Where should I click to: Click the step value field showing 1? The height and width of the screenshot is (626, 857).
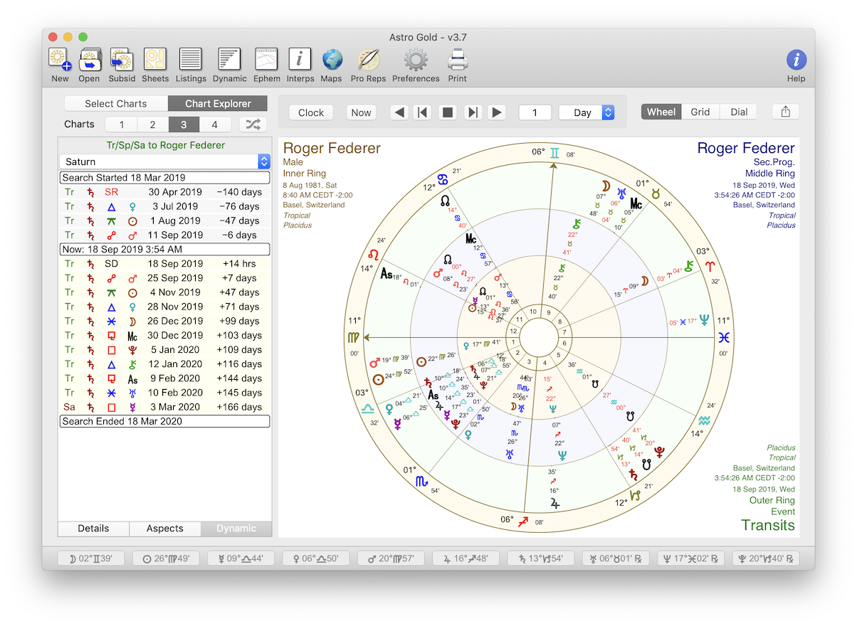(535, 112)
